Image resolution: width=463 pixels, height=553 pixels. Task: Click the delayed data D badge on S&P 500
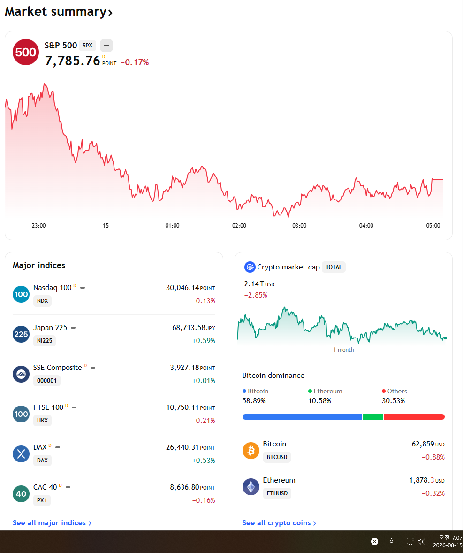(x=104, y=56)
